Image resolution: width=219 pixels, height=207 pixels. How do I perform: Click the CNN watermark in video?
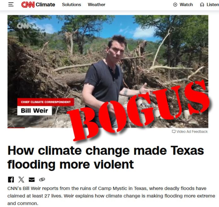(x=23, y=26)
